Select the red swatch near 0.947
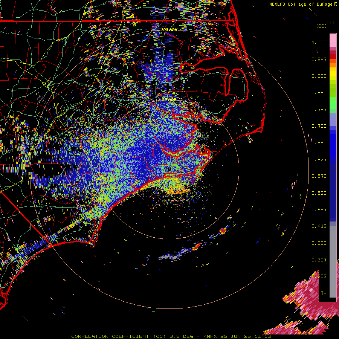339x339 pixels. (x=333, y=56)
